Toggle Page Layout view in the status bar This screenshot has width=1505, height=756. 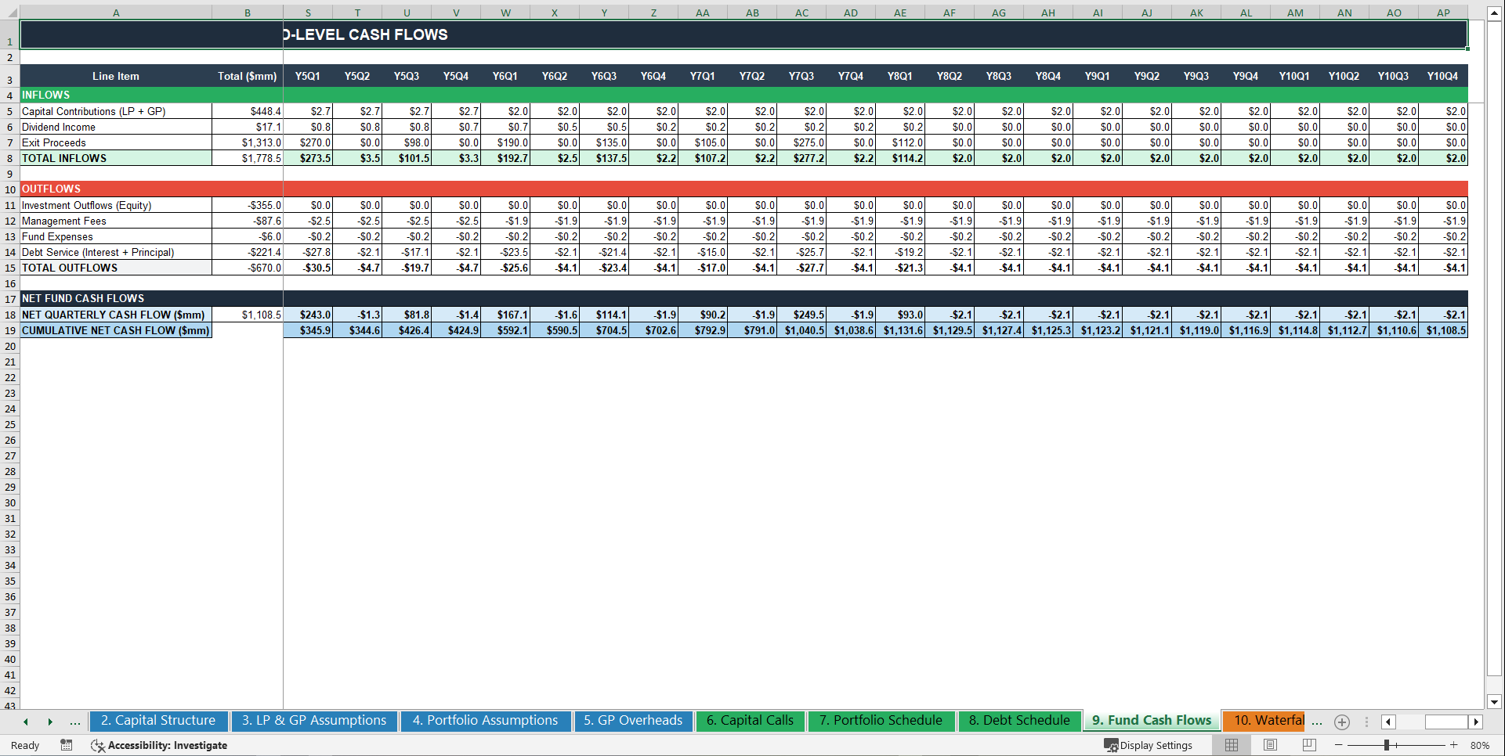click(x=1270, y=745)
